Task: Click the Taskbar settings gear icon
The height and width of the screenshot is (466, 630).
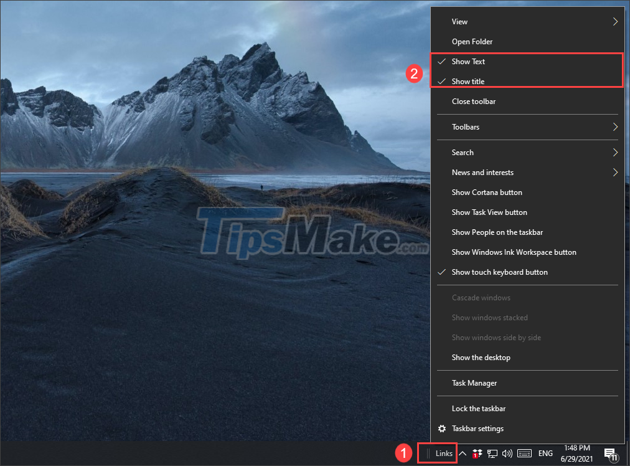Action: click(x=442, y=429)
